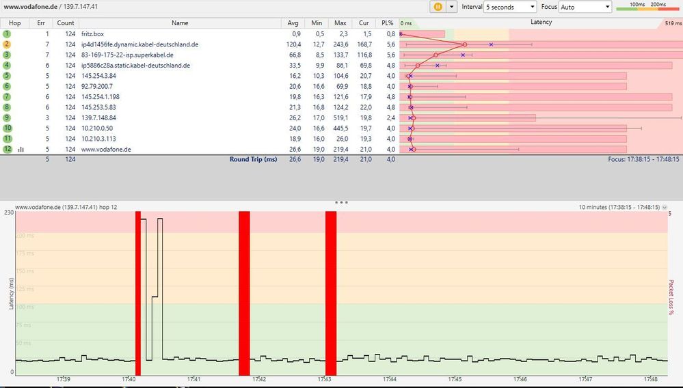Select hop 12 green circle icon

click(8, 149)
